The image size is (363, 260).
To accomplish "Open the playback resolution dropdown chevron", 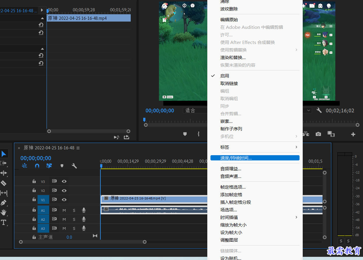I will coord(309,111).
